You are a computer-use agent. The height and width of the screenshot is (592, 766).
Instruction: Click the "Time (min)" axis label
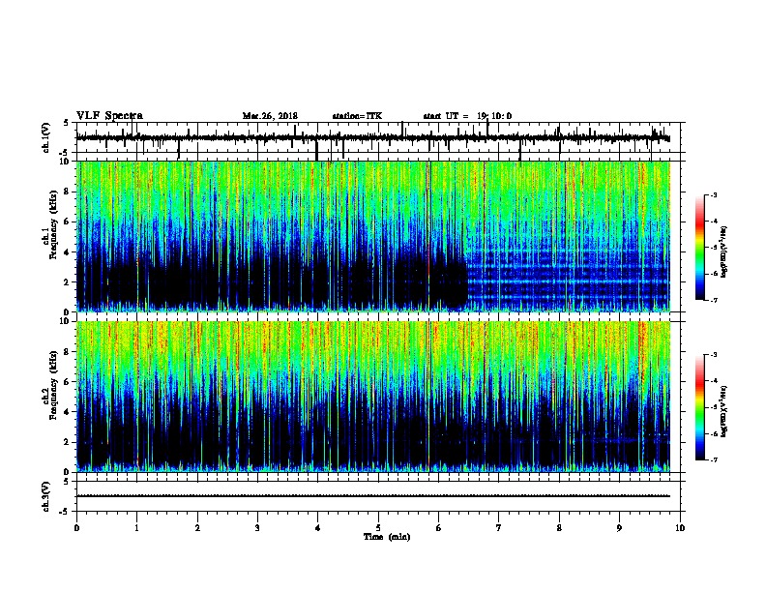[387, 537]
